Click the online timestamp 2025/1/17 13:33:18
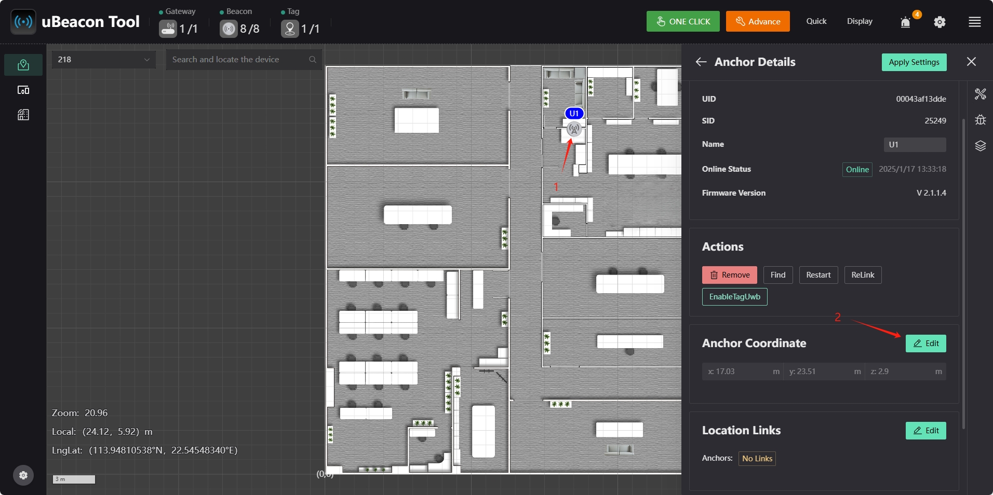Screen dimensions: 993x495 (913, 169)
